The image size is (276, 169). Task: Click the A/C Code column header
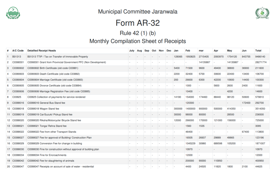[x=18, y=51]
